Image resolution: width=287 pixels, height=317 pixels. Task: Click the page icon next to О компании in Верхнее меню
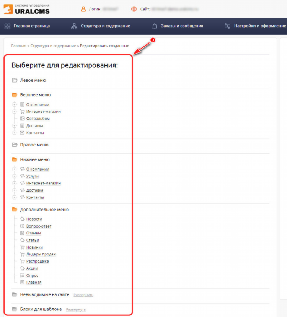(22, 104)
